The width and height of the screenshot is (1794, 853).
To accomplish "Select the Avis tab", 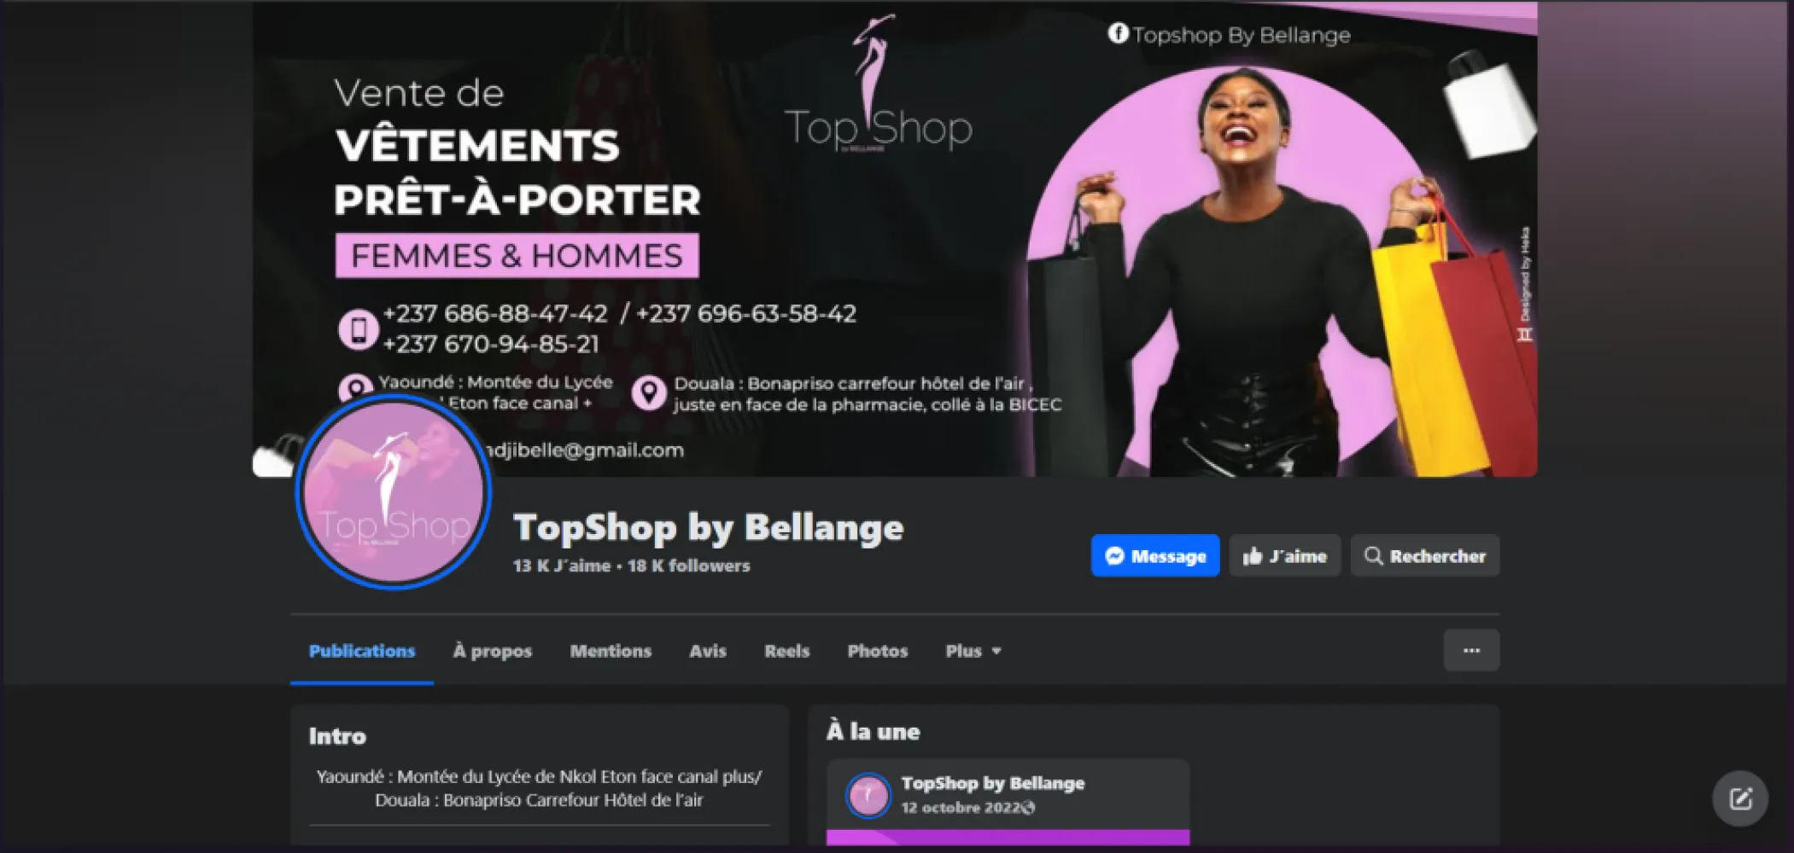I will tap(708, 651).
